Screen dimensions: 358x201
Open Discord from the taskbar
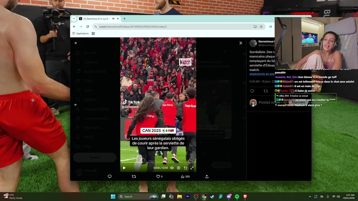click(x=229, y=197)
